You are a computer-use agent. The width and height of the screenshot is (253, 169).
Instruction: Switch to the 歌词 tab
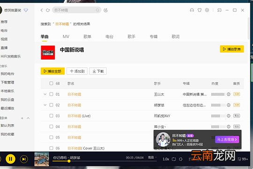coord(176,37)
